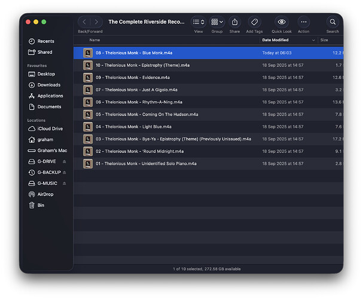
Task: Open Documents in the sidebar
Action: click(45, 107)
